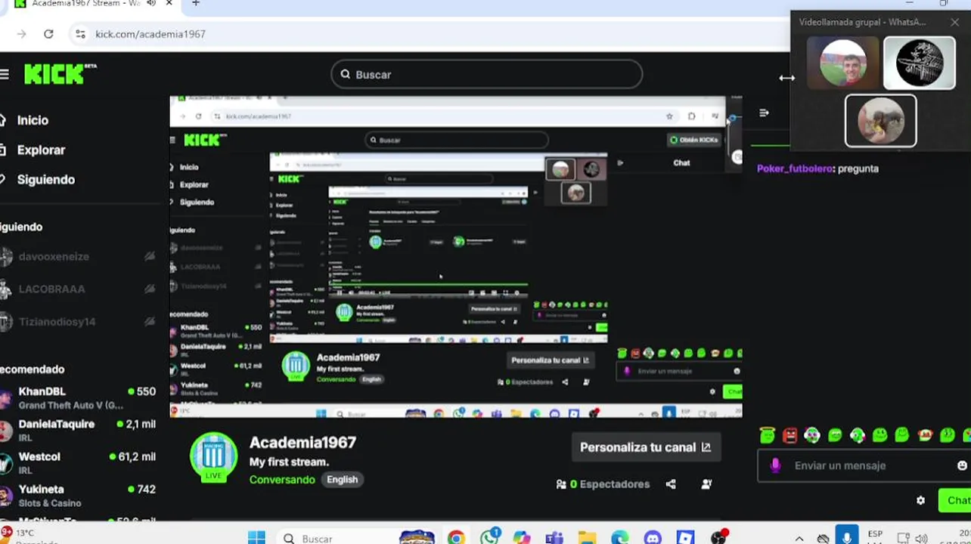Open File Explorer from taskbar

(x=587, y=538)
